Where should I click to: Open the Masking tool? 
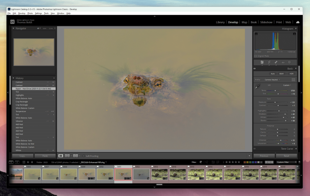coord(289,62)
